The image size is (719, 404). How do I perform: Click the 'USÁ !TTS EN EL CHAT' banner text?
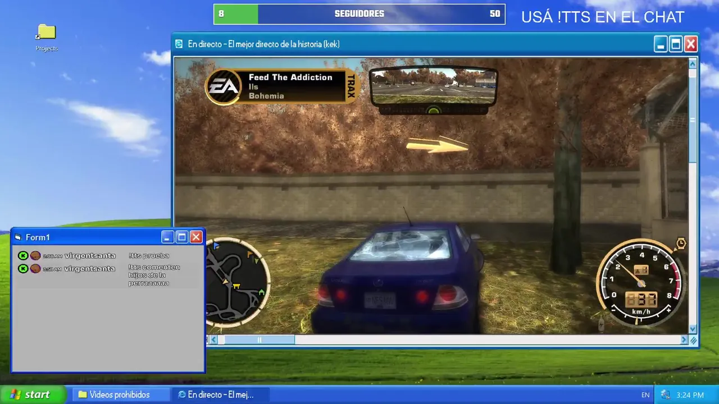603,17
